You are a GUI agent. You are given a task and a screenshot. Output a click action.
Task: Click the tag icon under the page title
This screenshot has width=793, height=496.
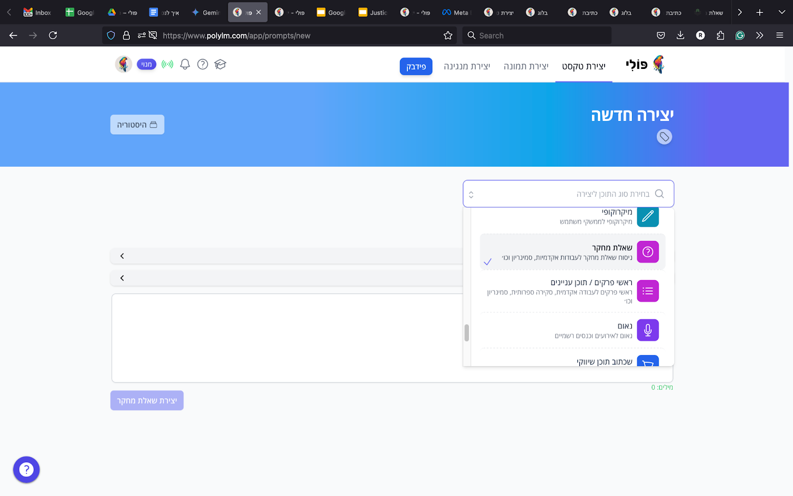click(664, 137)
